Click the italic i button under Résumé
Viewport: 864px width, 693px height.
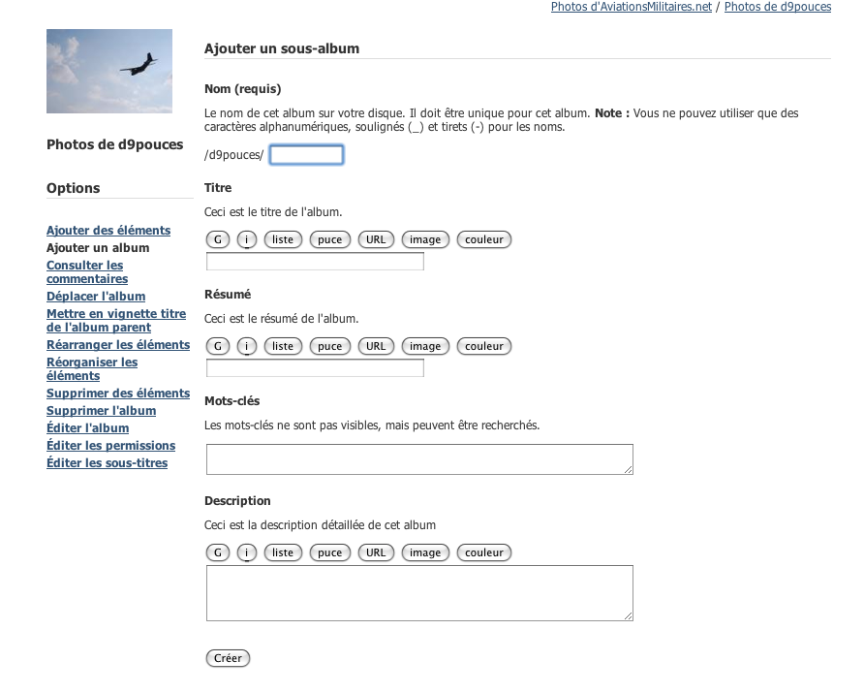point(247,346)
